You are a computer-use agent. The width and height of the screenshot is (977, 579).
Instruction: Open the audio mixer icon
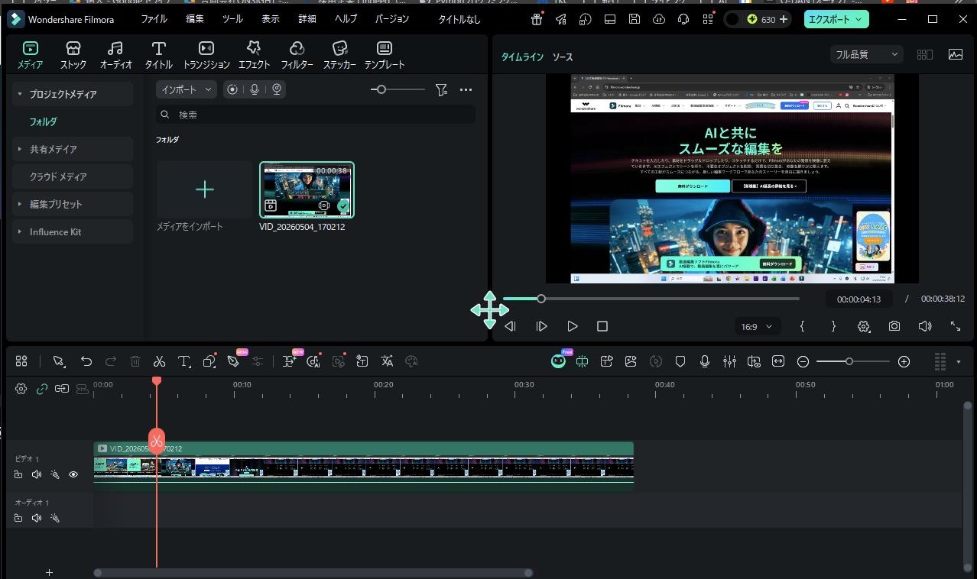tap(729, 361)
